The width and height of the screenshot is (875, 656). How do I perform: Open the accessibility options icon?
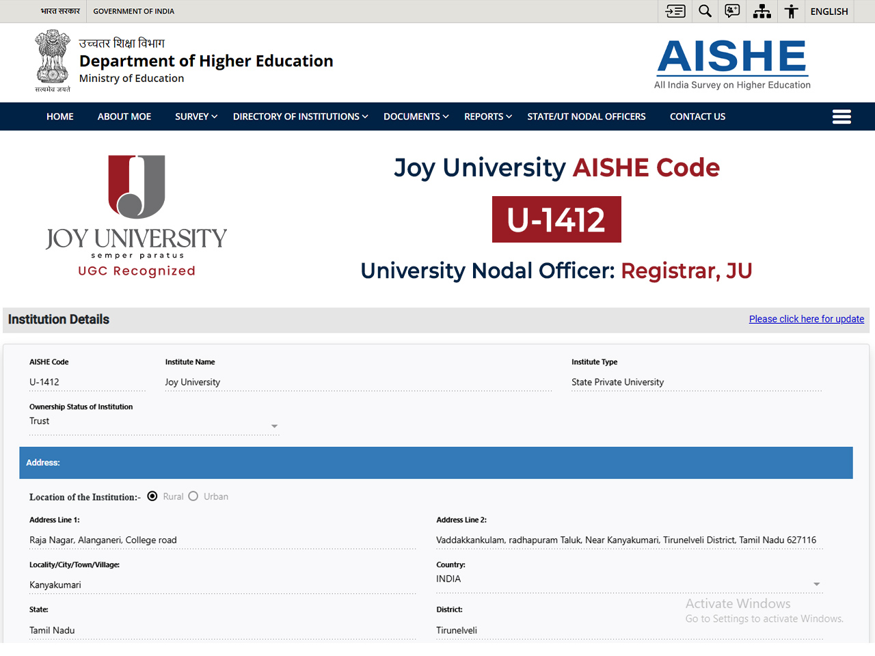(x=792, y=11)
